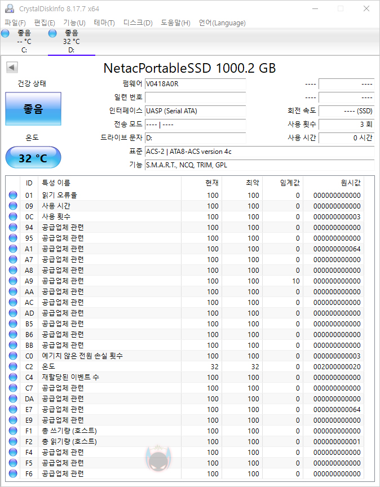Click the 좋음 health status button
Viewport: 380px width, 487px height.
click(x=33, y=109)
